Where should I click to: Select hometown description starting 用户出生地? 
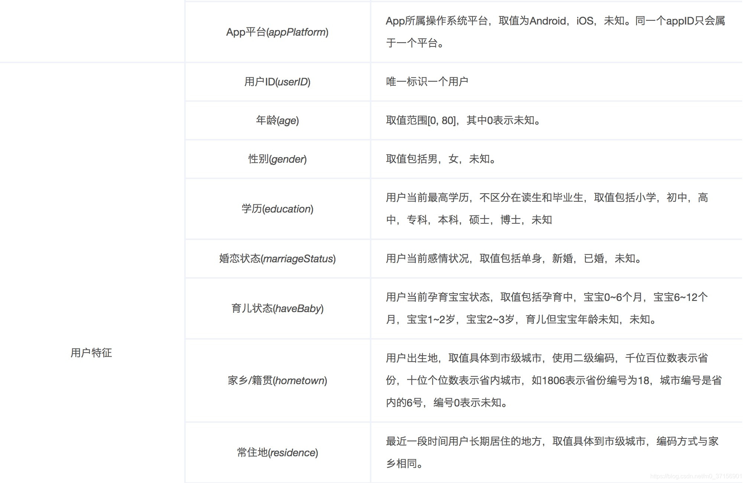pos(554,380)
